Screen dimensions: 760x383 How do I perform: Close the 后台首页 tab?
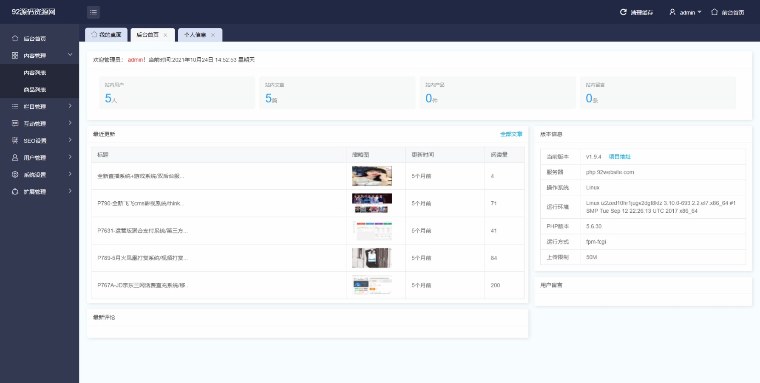point(165,35)
